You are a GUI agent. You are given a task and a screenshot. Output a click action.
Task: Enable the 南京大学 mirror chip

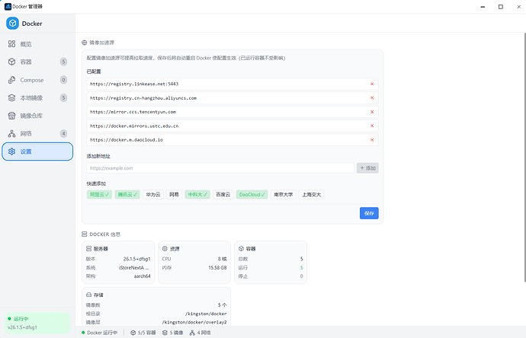tap(284, 195)
